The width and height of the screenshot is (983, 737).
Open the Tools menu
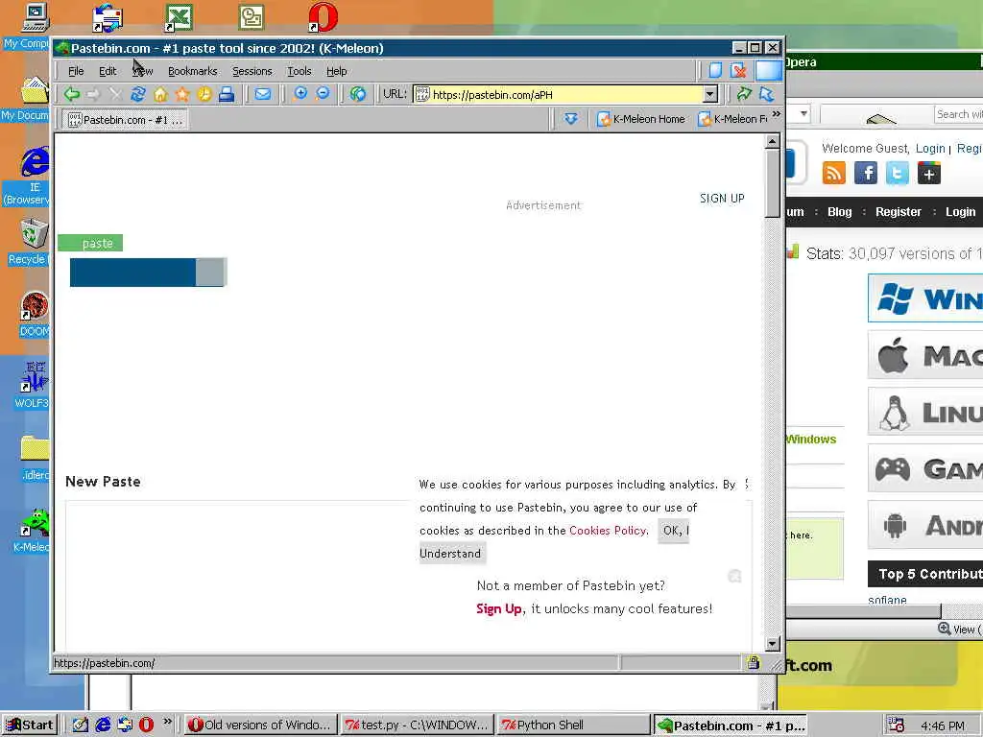(300, 71)
